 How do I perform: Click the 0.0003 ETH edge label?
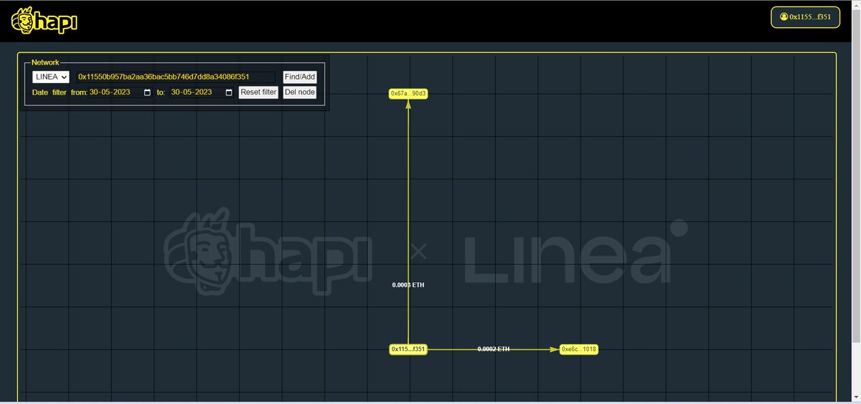pyautogui.click(x=408, y=284)
